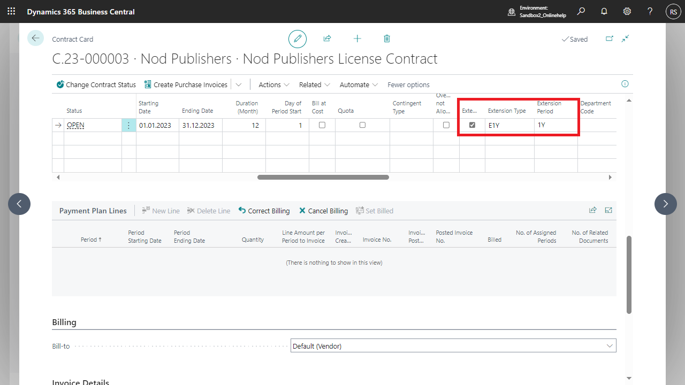This screenshot has height=385, width=685.
Task: Open the settings gear icon
Action: click(627, 11)
